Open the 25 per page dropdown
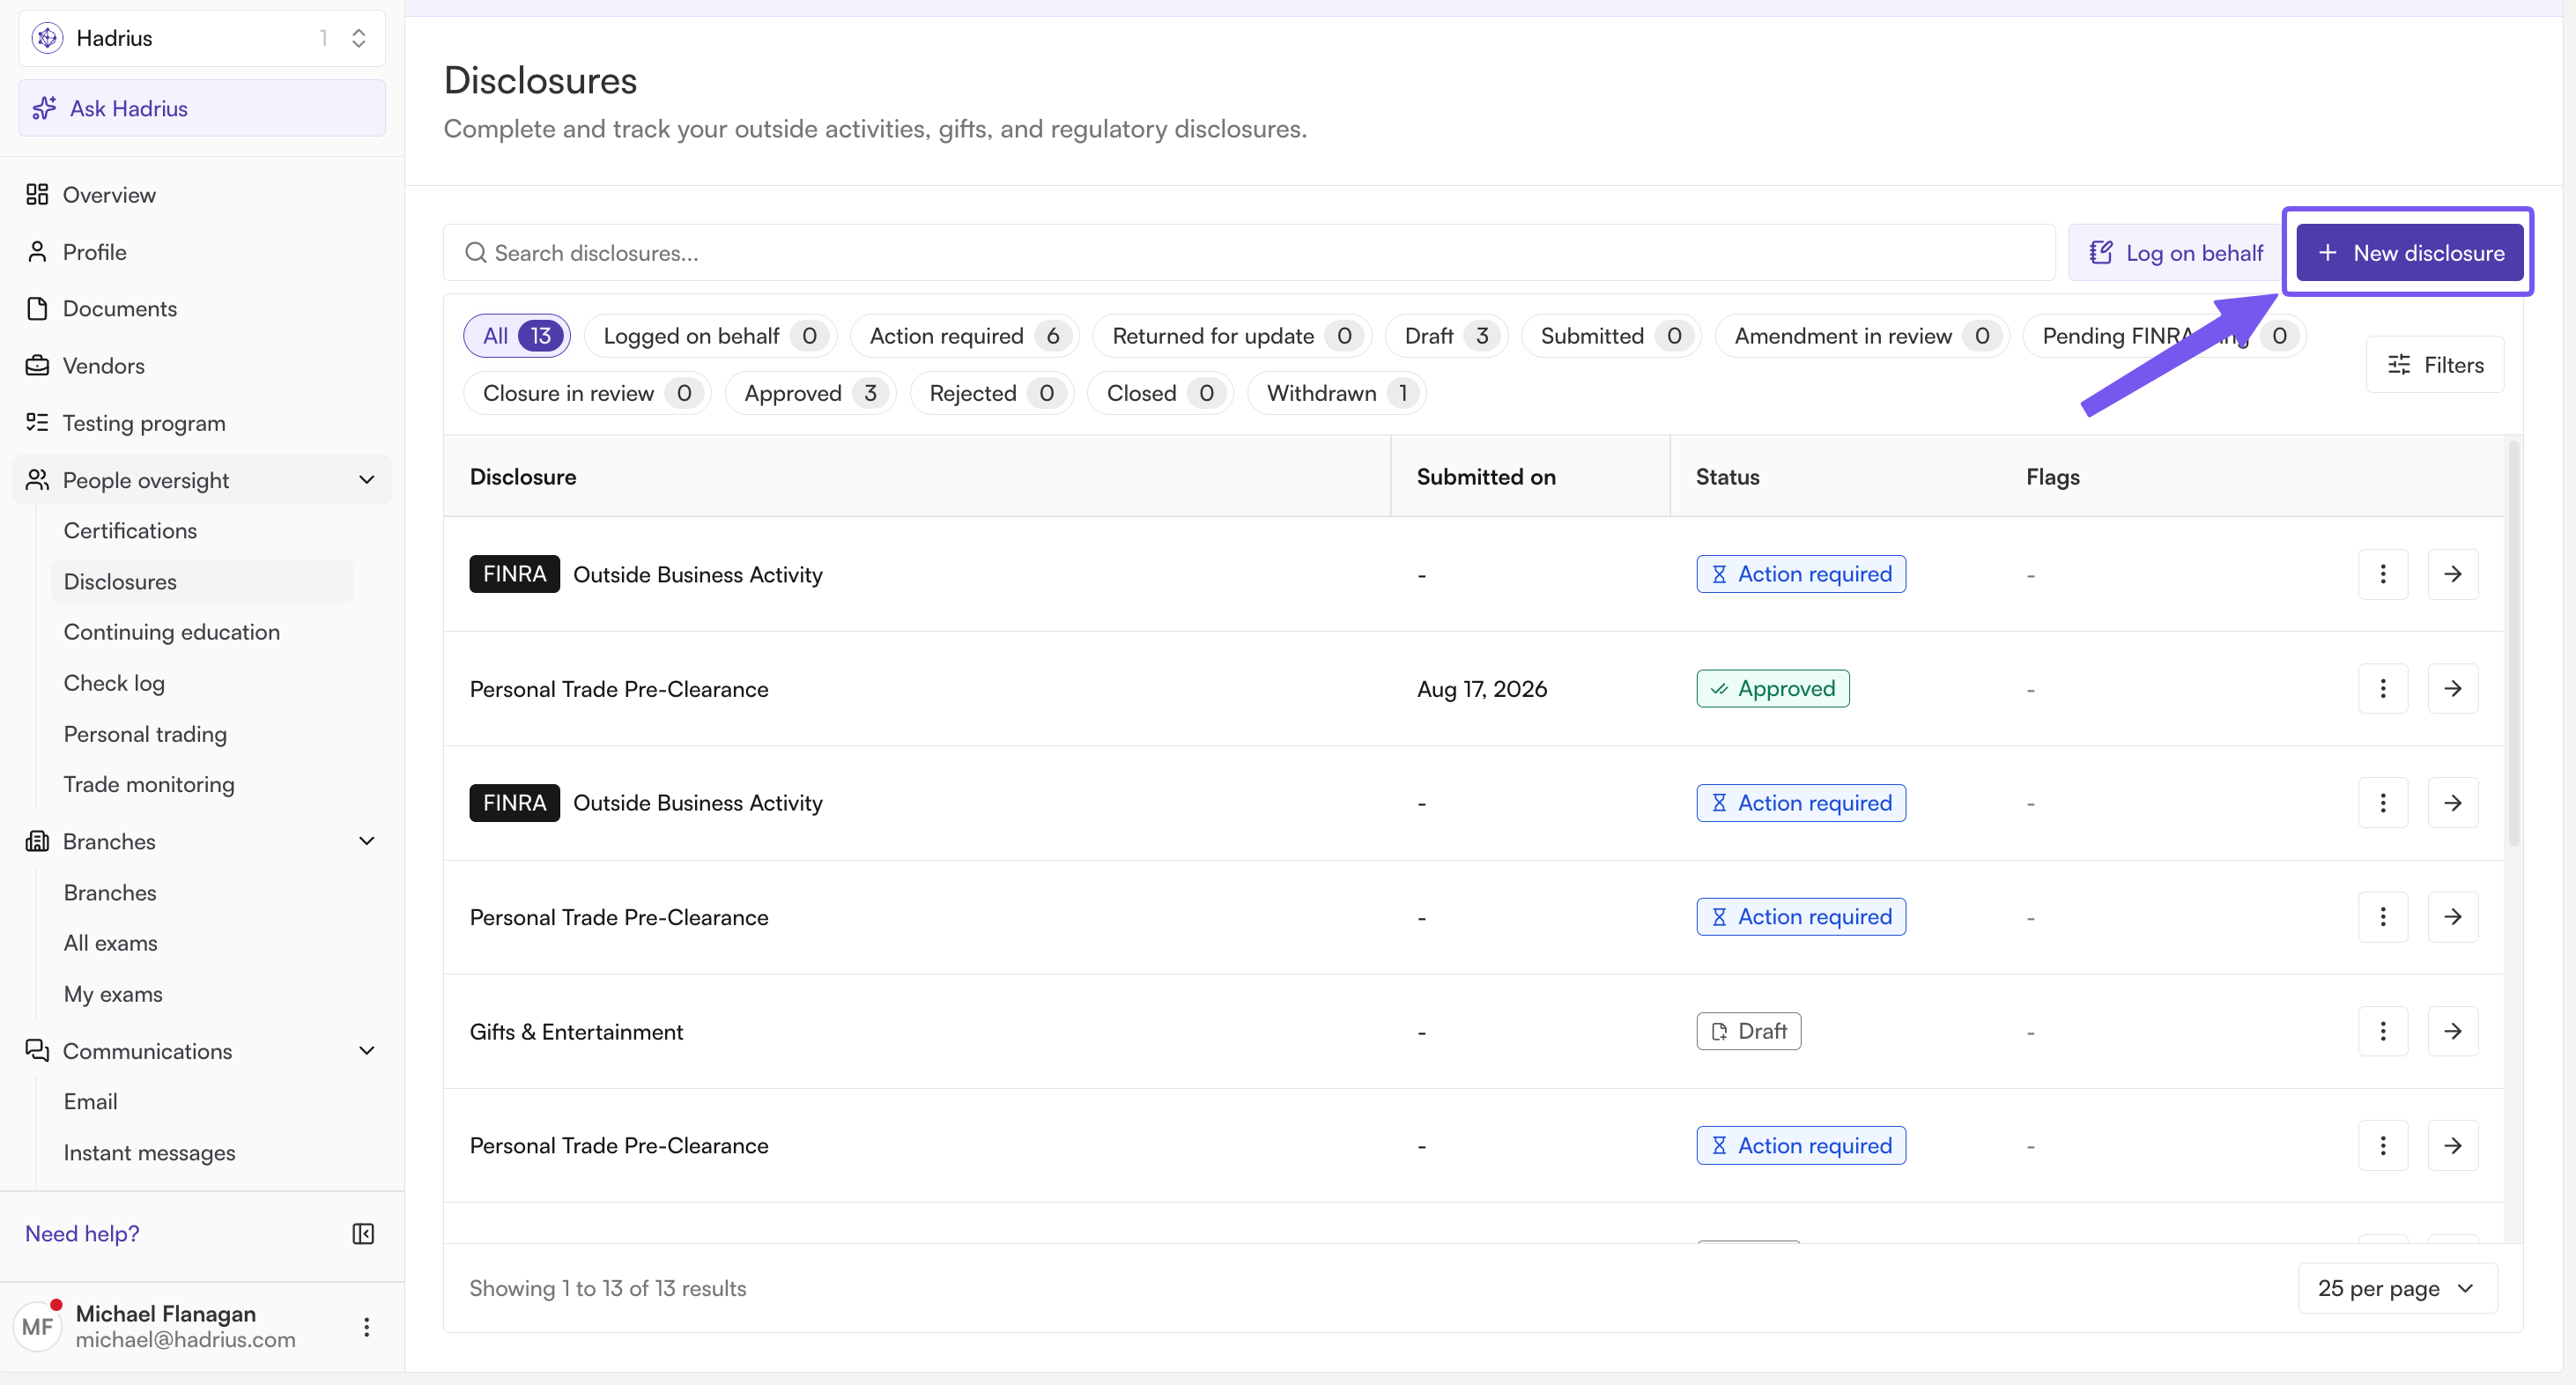The image size is (2576, 1385). click(x=2397, y=1288)
